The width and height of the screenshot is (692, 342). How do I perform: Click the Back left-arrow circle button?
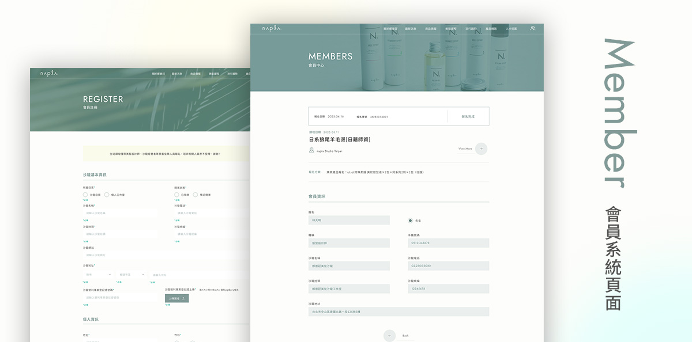[x=390, y=336]
